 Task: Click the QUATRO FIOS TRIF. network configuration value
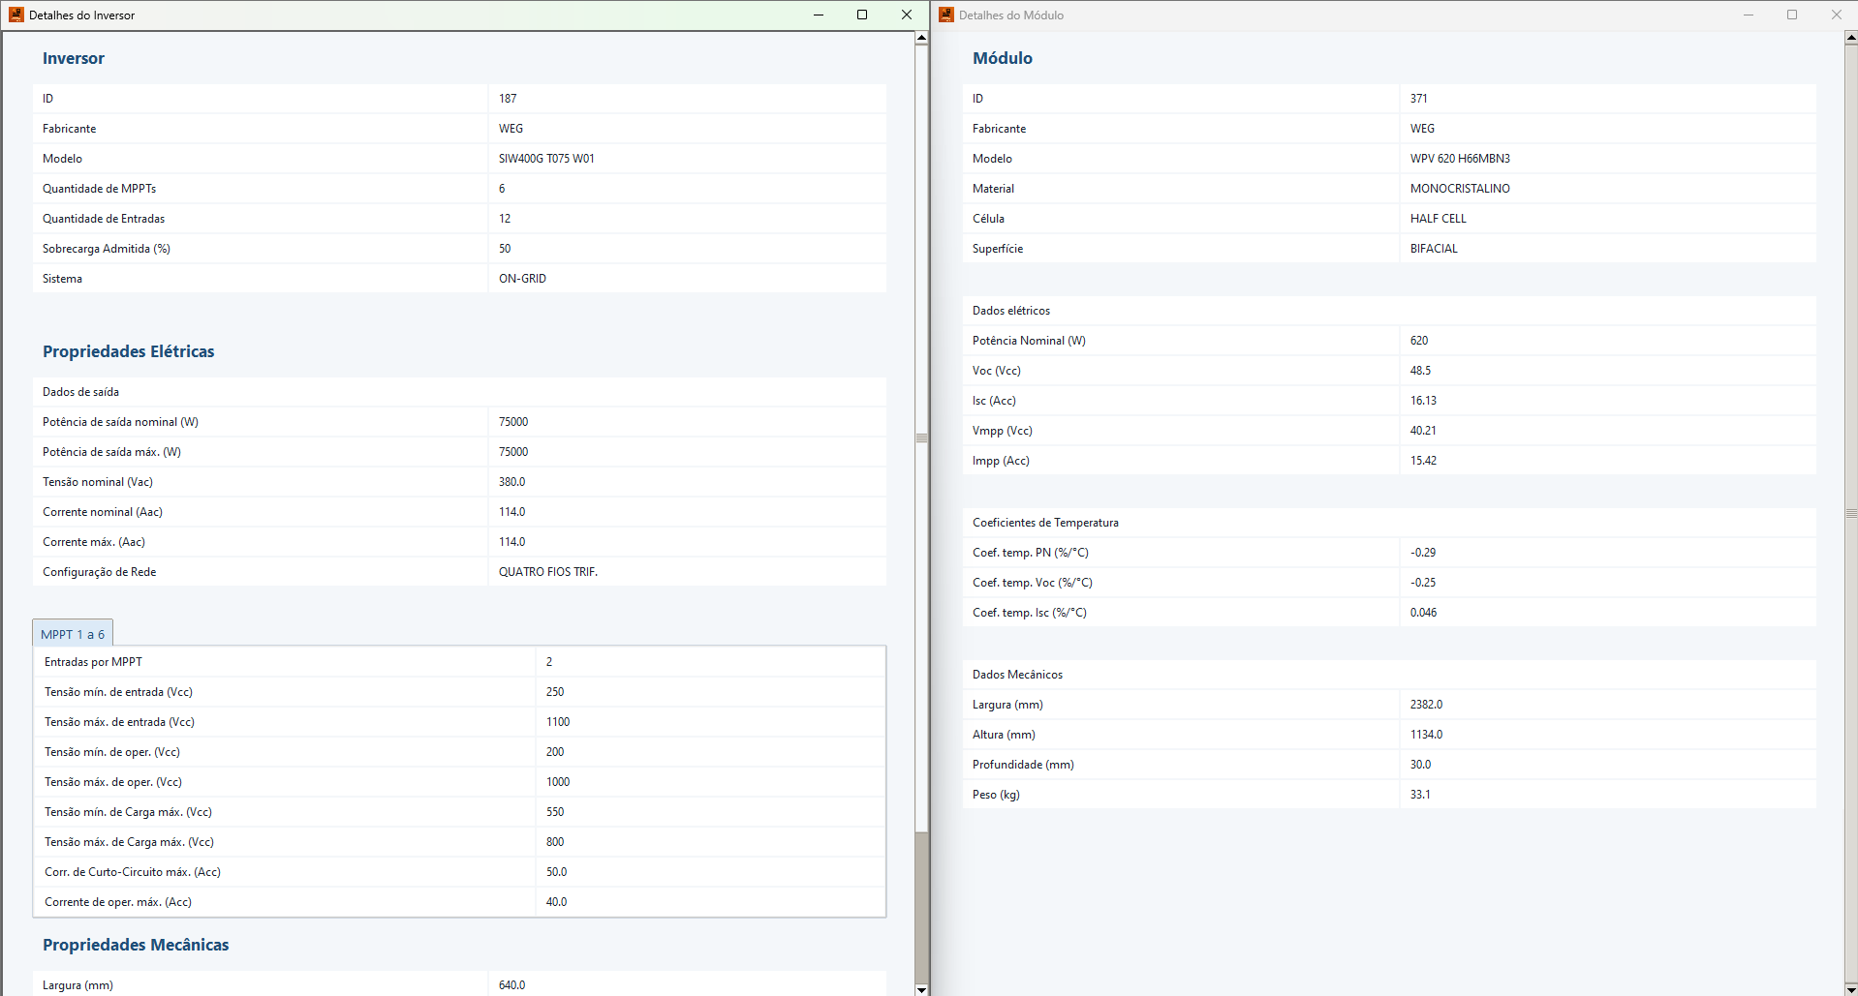(548, 571)
